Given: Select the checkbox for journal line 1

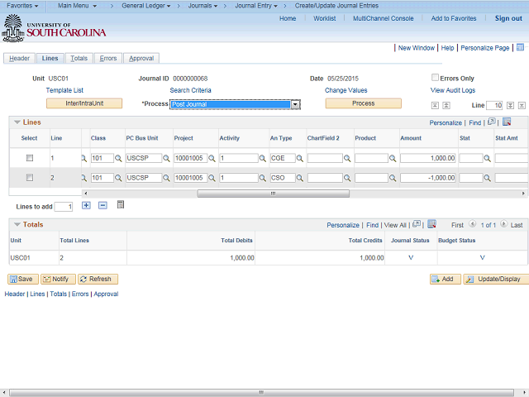Looking at the screenshot, I should (30, 157).
